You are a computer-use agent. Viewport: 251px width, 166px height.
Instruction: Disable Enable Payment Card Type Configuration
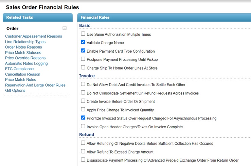(x=83, y=51)
